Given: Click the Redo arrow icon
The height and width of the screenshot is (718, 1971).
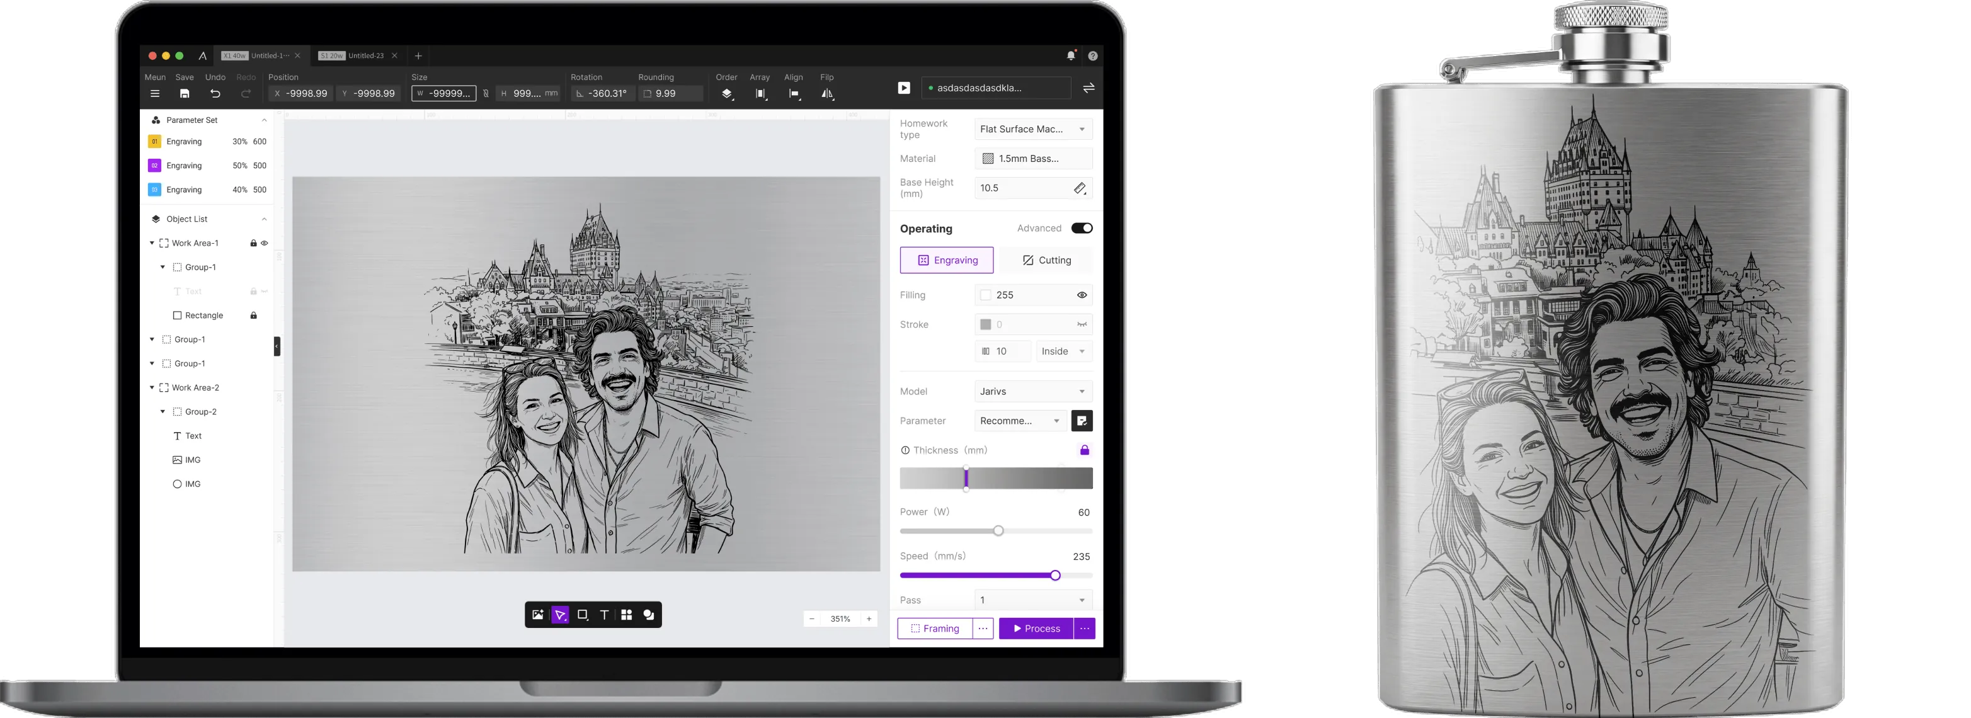Looking at the screenshot, I should tap(246, 93).
